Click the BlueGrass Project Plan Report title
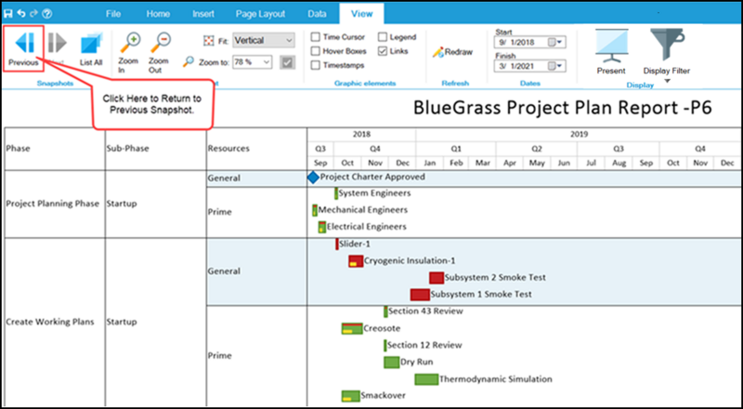 [x=563, y=108]
